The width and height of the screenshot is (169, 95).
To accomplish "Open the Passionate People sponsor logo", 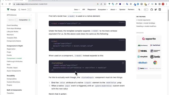I will 155,51.
